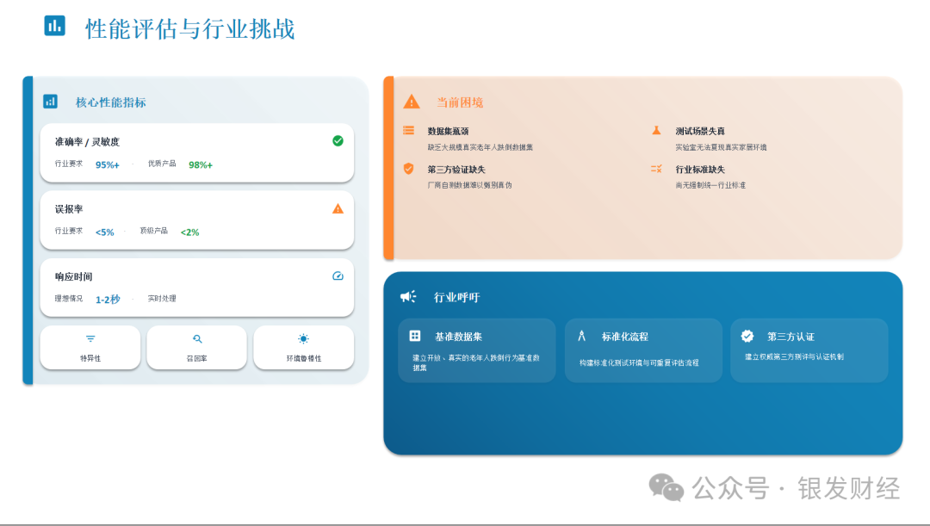Click the filter icon above 特异性

click(90, 339)
